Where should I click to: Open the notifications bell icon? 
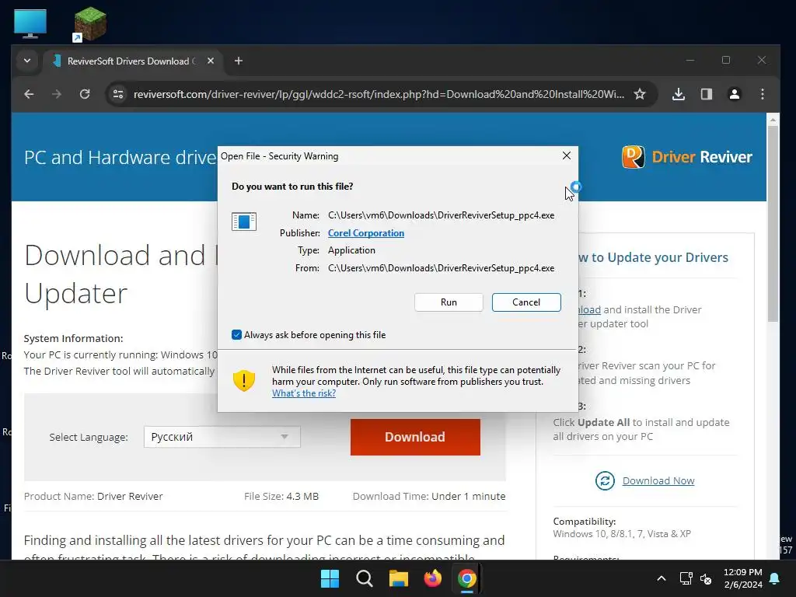pyautogui.click(x=775, y=578)
